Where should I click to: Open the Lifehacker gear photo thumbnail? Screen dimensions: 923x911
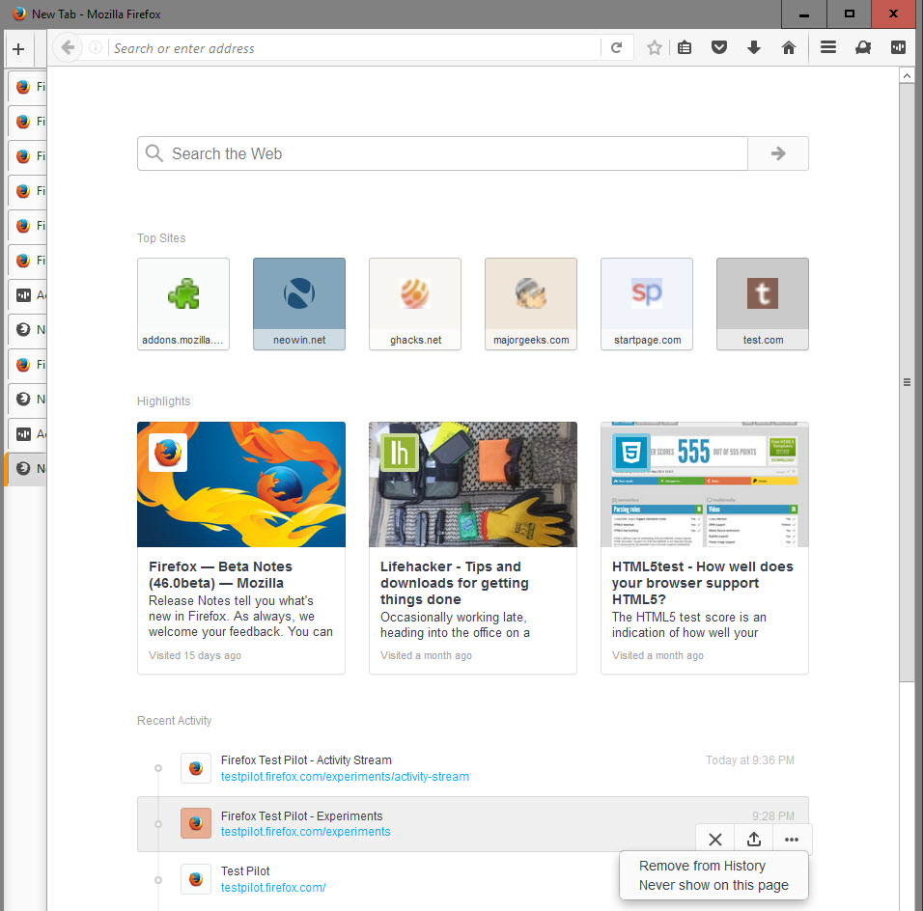[473, 484]
